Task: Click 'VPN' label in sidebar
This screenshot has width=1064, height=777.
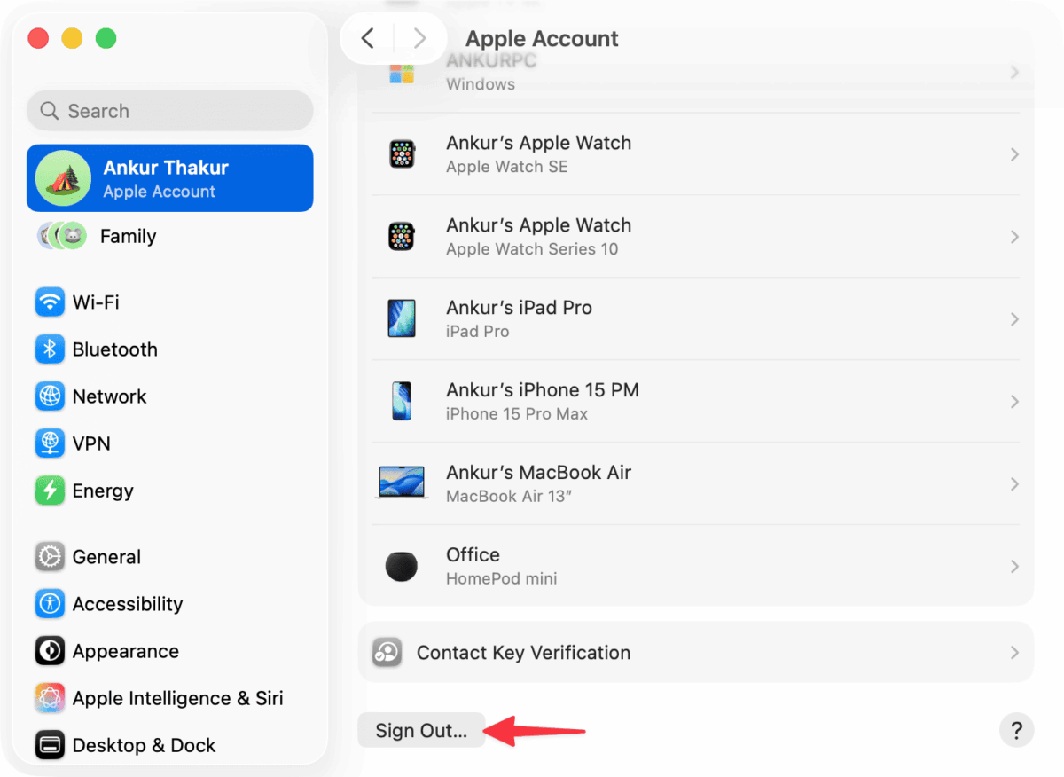Action: (x=91, y=443)
